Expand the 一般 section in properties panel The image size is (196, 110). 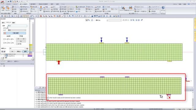[x=1, y=66]
